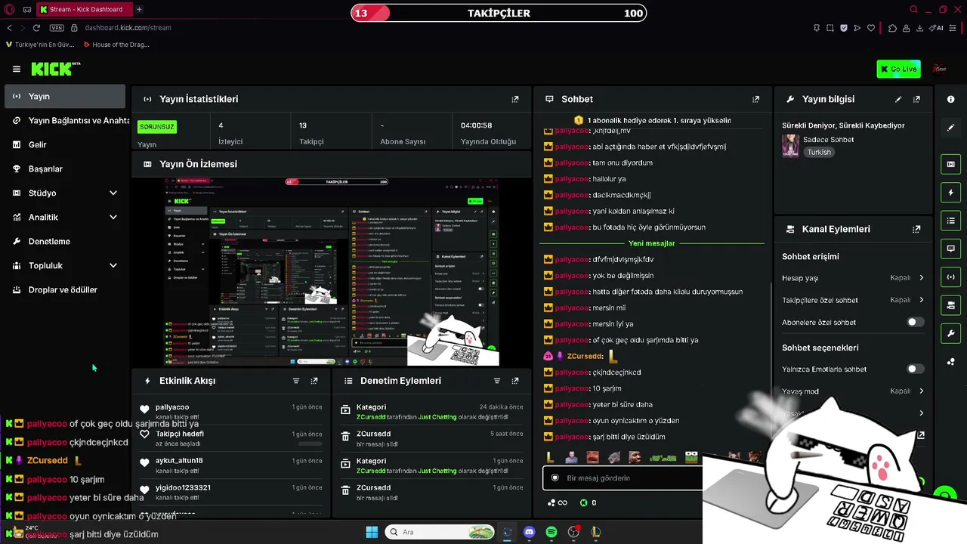Toggle the channel actions icon in the right rail
Image resolution: width=967 pixels, height=544 pixels.
(950, 304)
